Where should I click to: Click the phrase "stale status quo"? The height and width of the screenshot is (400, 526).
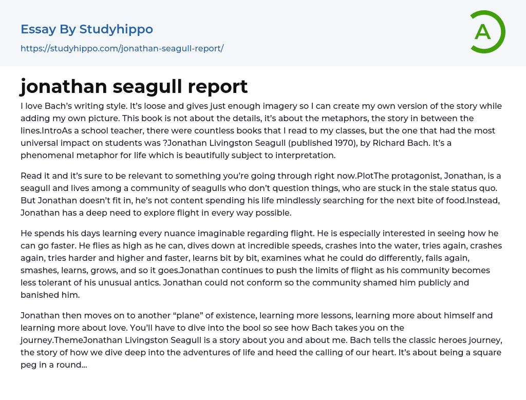coord(462,188)
